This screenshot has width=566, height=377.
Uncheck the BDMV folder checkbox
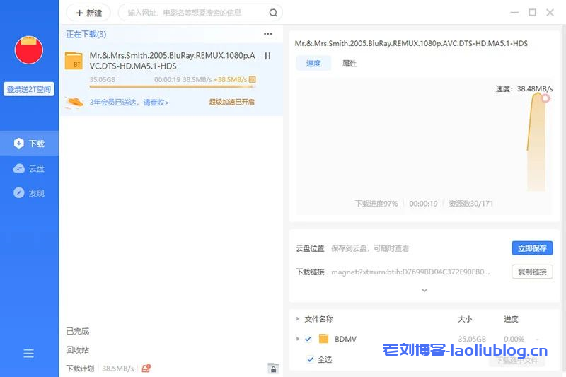308,339
